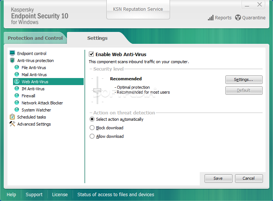The height and width of the screenshot is (201, 273).
Task: Select Endpoint control in the tree
Action: click(x=32, y=54)
